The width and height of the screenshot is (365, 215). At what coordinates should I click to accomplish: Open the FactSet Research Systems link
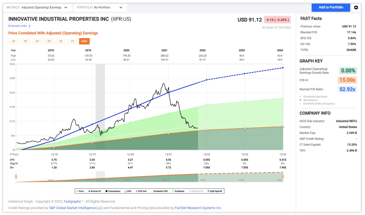click(198, 208)
